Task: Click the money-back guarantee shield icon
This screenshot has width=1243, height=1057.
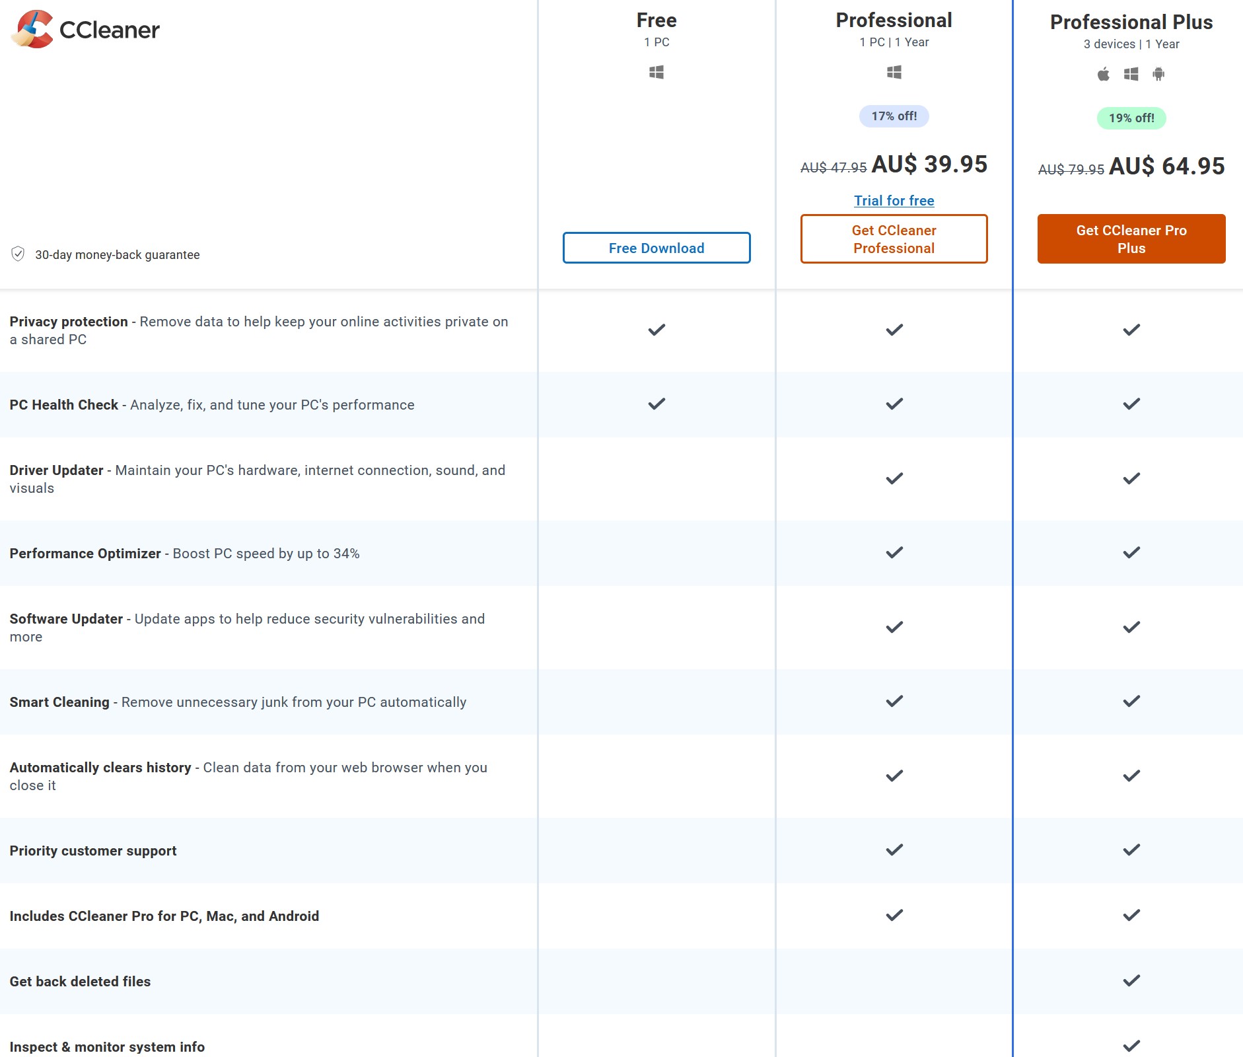Action: [x=18, y=254]
